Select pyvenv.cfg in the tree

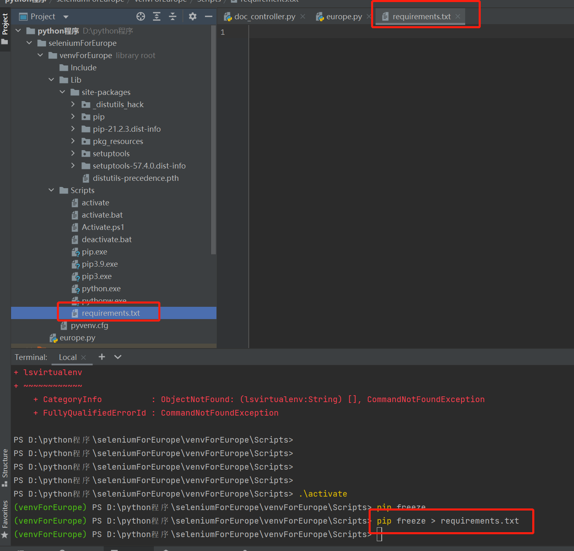coord(89,325)
